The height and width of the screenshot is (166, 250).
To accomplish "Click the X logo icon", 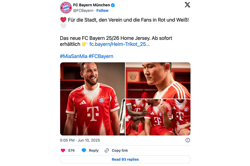I will pyautogui.click(x=187, y=5).
